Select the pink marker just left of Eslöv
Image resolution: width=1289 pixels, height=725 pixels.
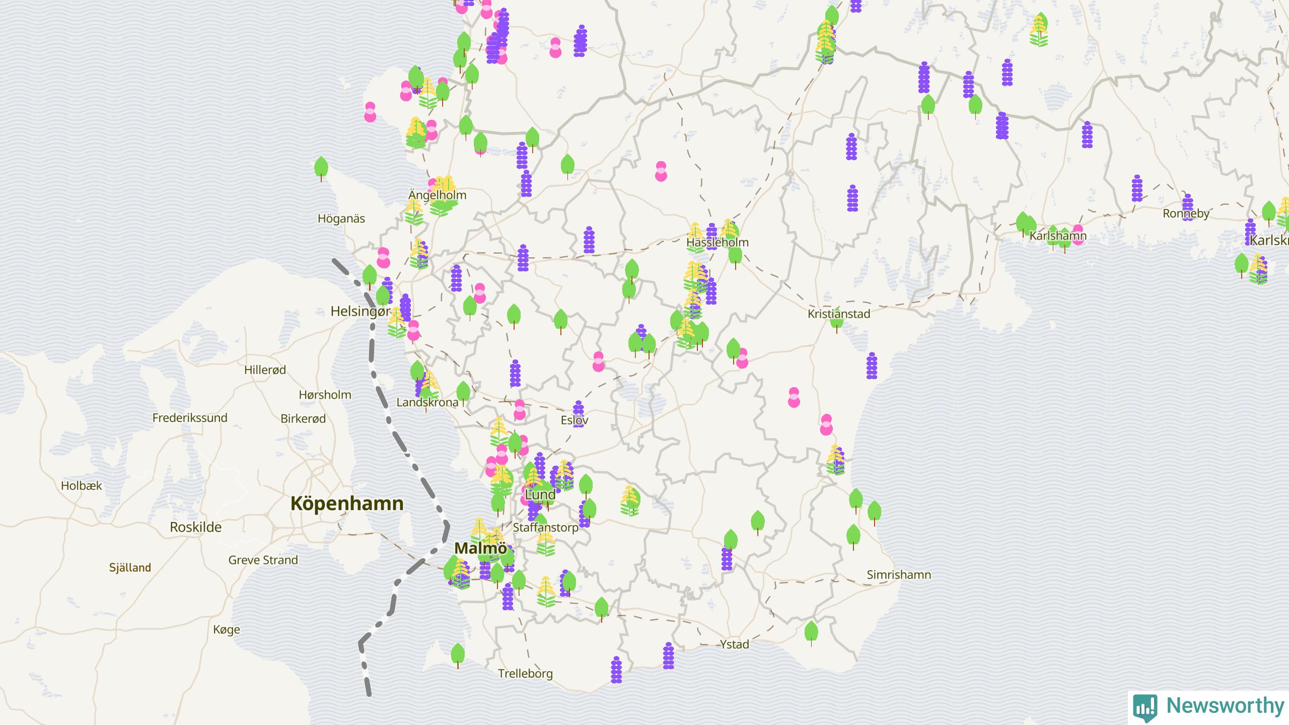pos(520,410)
